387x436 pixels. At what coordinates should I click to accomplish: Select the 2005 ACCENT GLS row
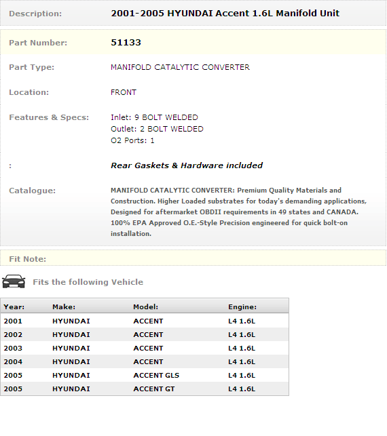coord(145,375)
